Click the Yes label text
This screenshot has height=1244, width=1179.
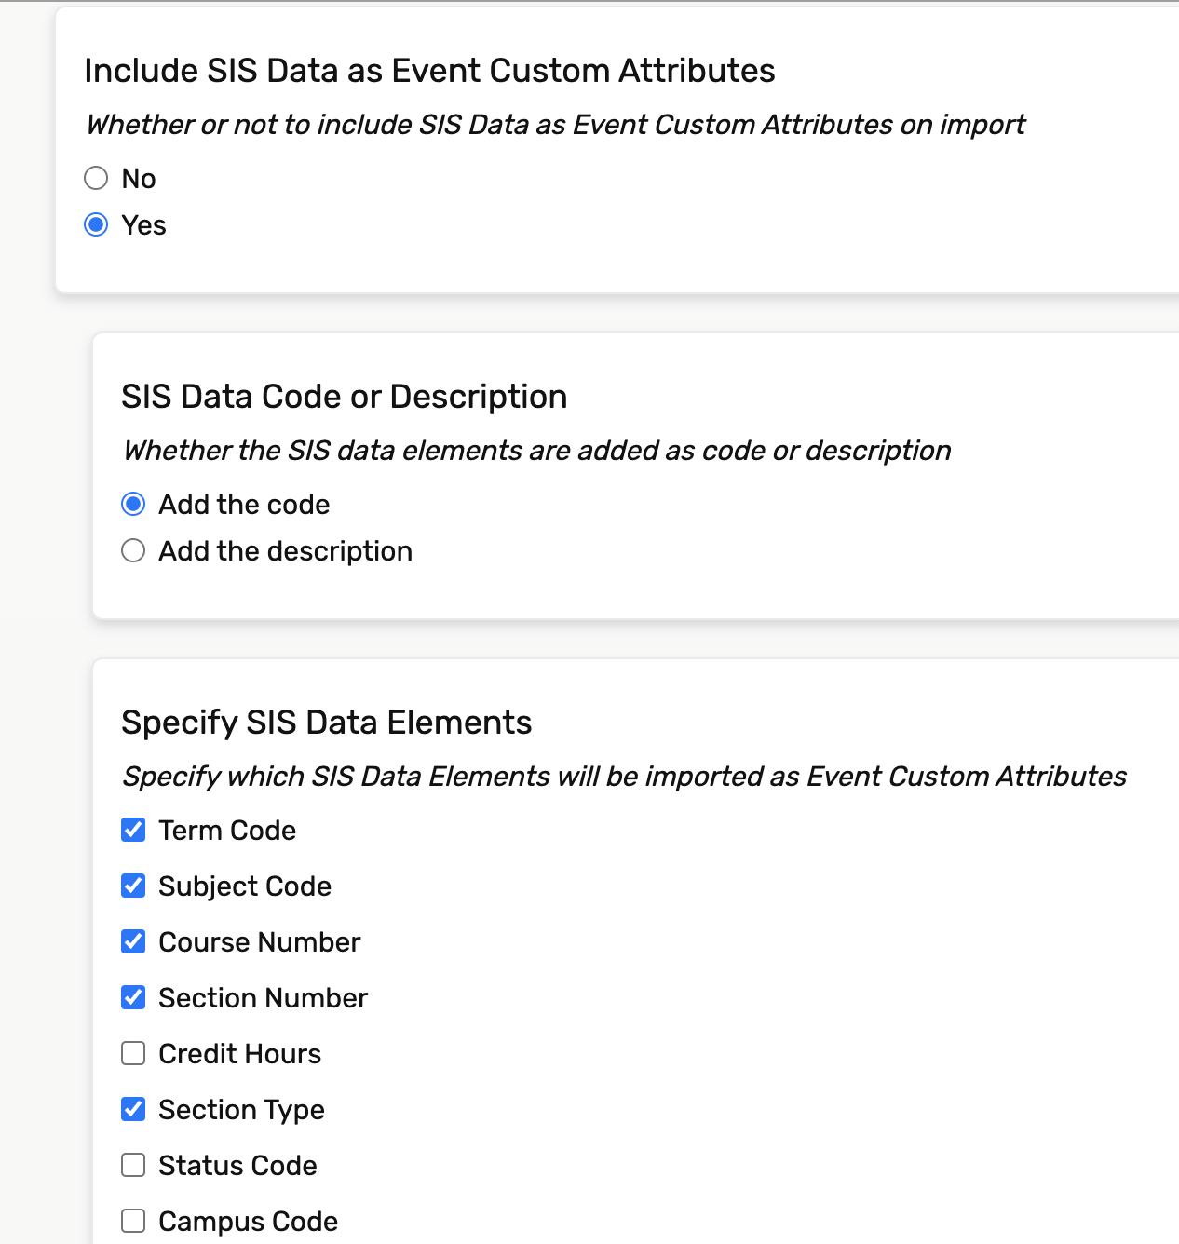tap(143, 224)
